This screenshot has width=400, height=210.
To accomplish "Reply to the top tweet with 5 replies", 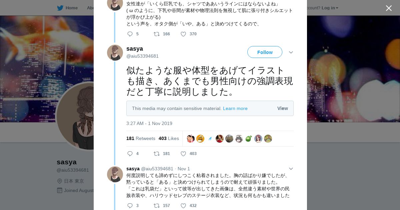I will (x=130, y=34).
